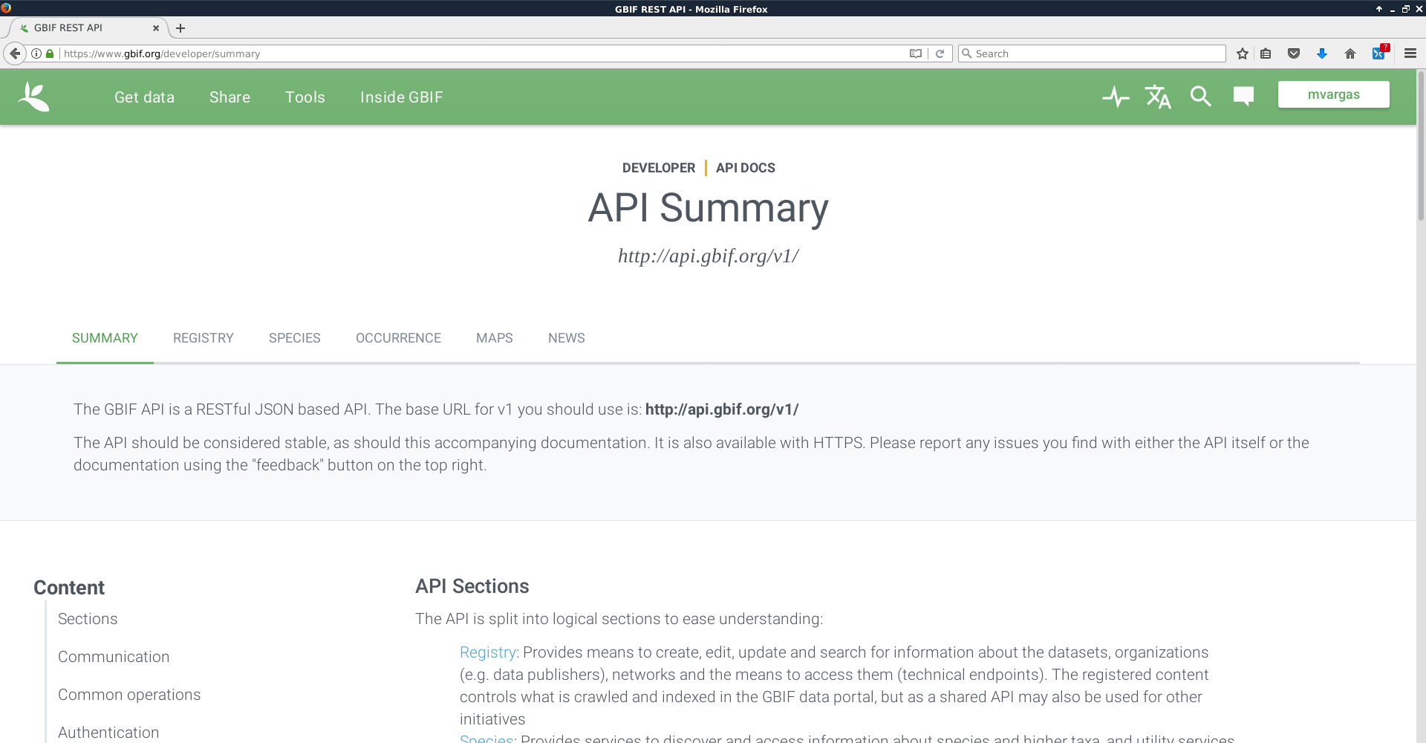Jump to Common operations in Content list
The image size is (1426, 743).
129,695
